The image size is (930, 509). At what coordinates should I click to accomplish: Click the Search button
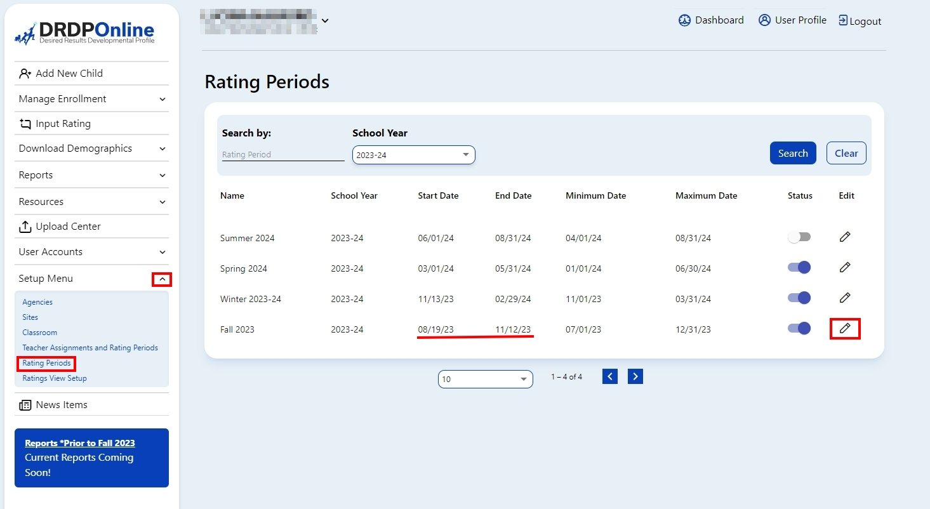[793, 154]
